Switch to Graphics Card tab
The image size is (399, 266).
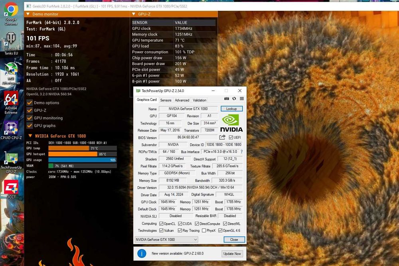[x=146, y=100]
